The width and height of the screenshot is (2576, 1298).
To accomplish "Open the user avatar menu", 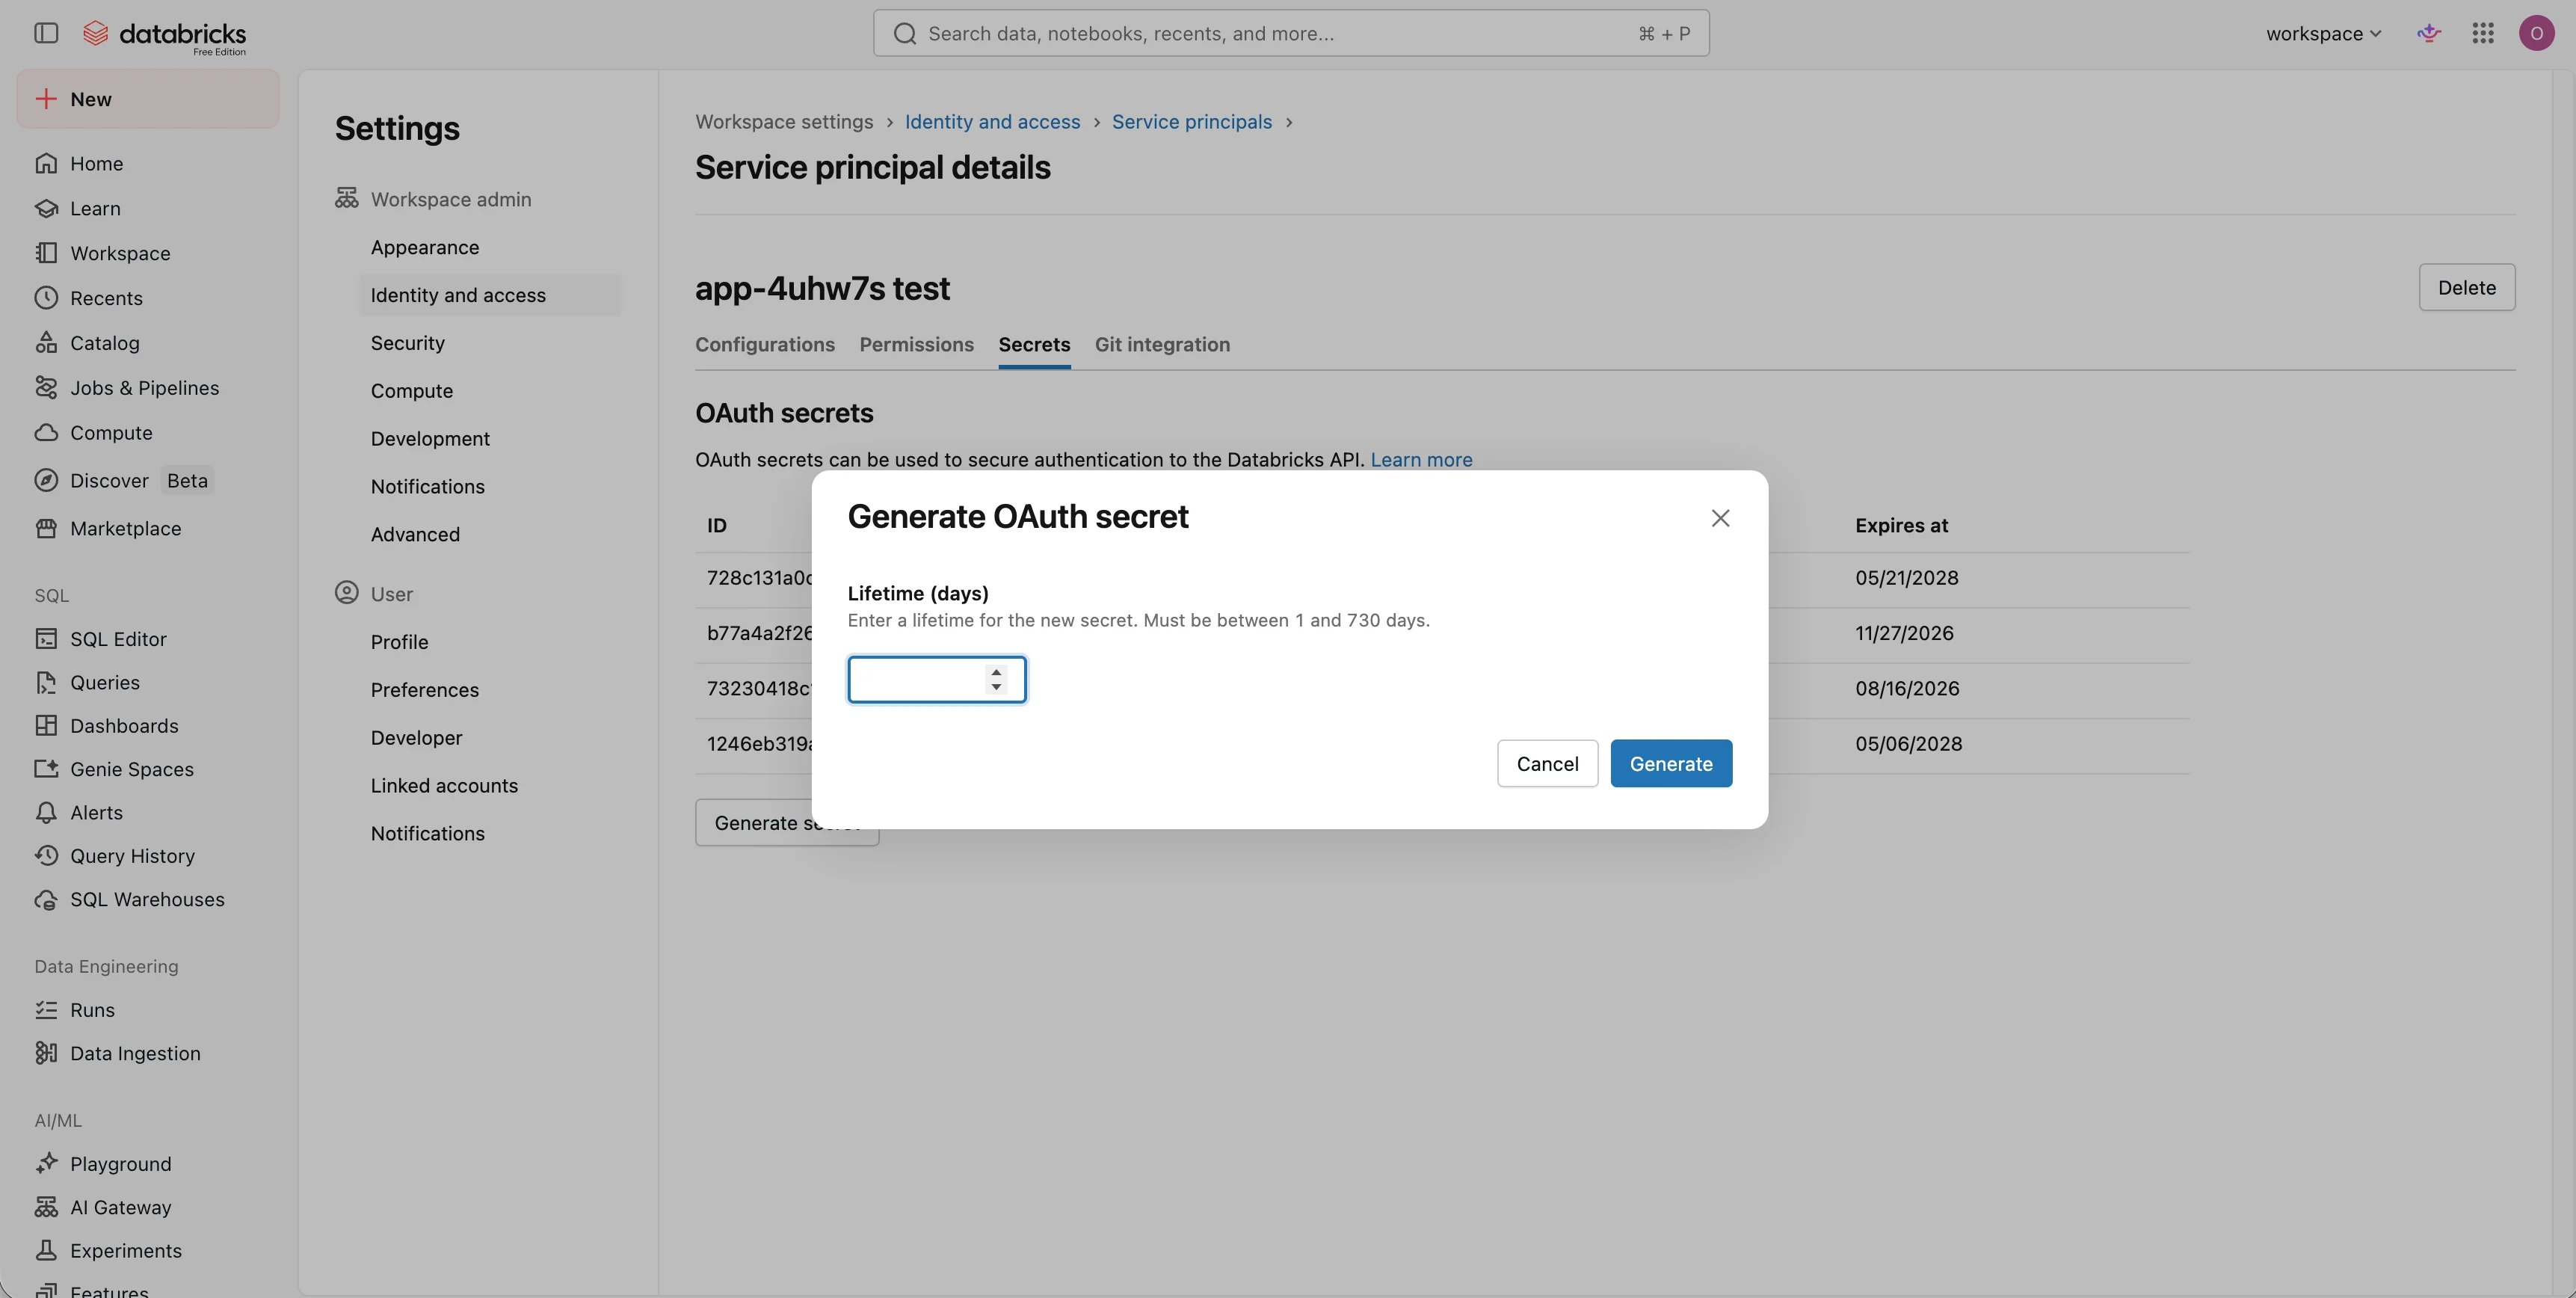I will [x=2536, y=33].
